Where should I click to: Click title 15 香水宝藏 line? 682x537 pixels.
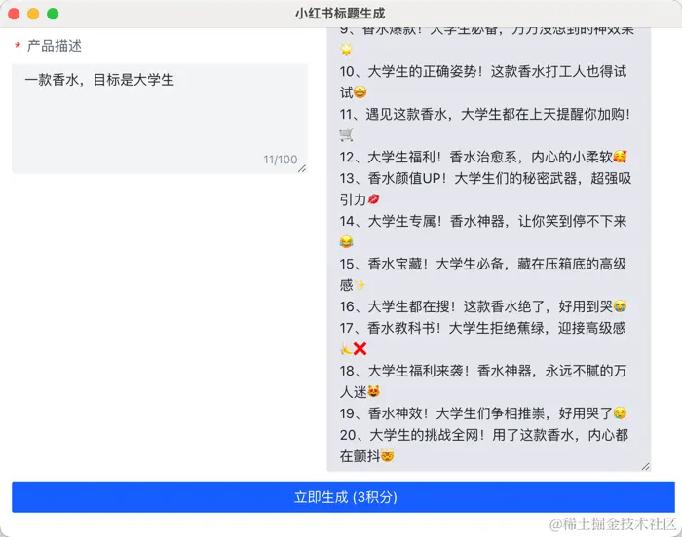[483, 274]
